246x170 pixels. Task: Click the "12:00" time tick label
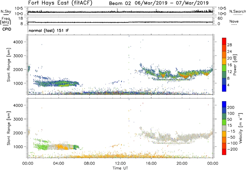coord(120,164)
